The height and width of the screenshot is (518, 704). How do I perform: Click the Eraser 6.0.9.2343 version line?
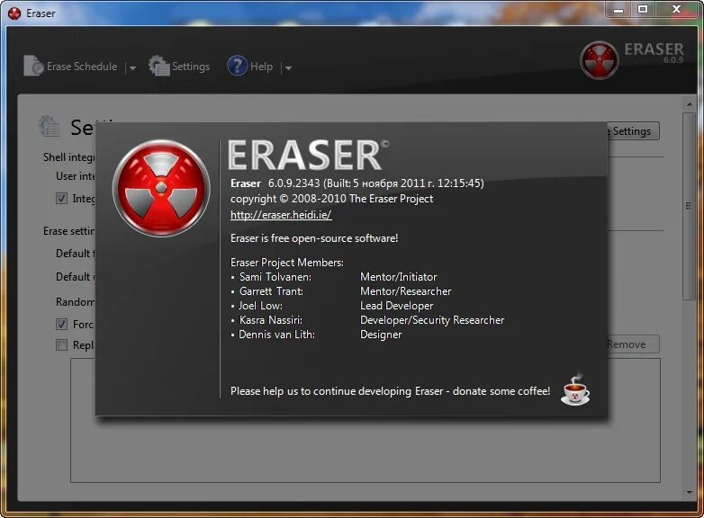[x=357, y=183]
